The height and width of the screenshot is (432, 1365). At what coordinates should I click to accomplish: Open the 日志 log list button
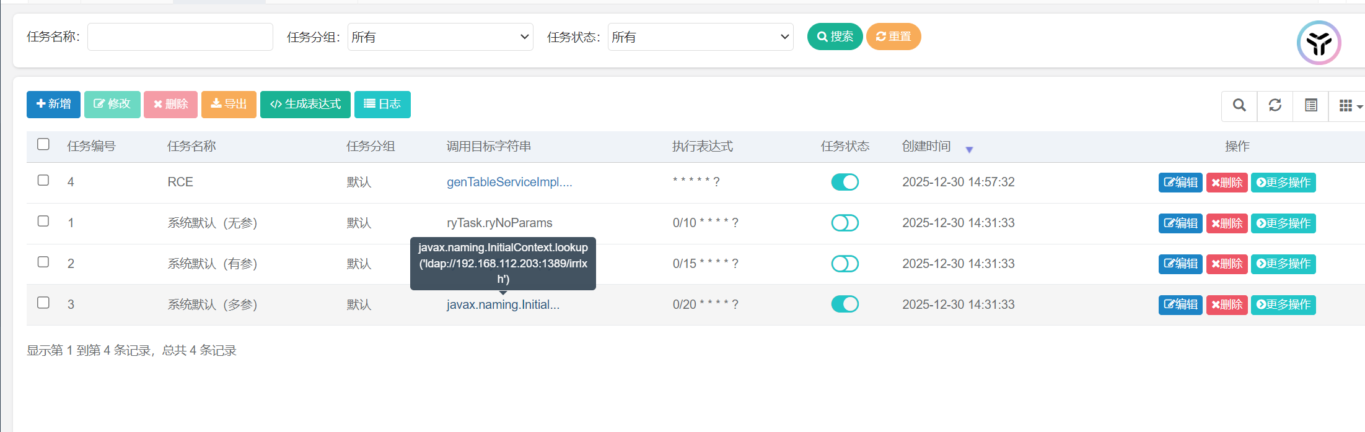382,104
